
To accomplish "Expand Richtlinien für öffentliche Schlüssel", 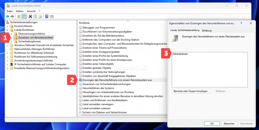I will click(x=7, y=53).
